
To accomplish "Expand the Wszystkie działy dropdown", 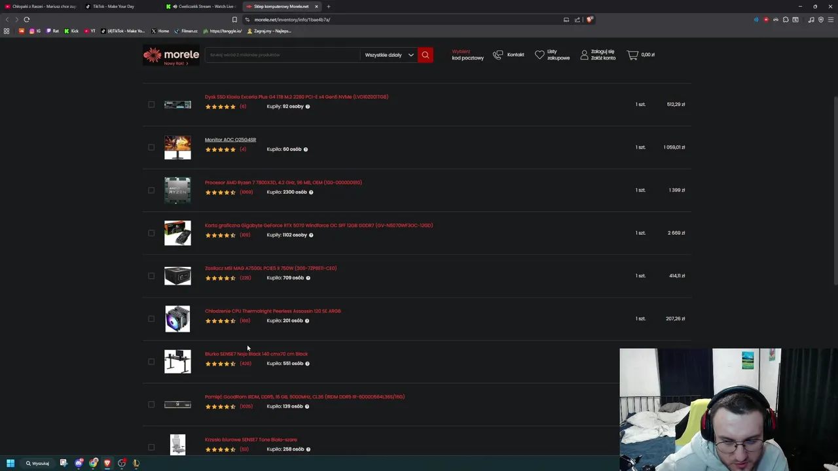I will [x=389, y=55].
